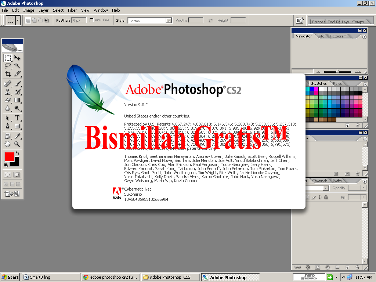Switch to Chrome adobe photoshop cs2 taskbar item
Screen dimensions: 376x282
pyautogui.click(x=111, y=277)
